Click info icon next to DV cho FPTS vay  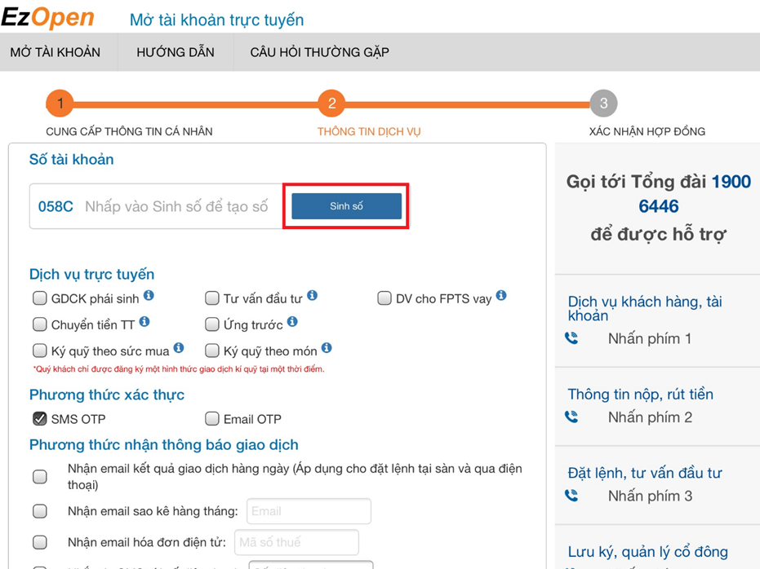coord(501,296)
